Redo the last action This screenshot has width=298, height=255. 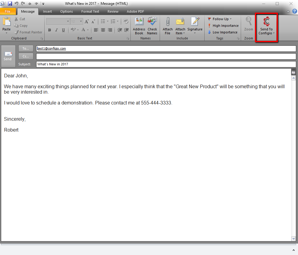click(x=23, y=3)
